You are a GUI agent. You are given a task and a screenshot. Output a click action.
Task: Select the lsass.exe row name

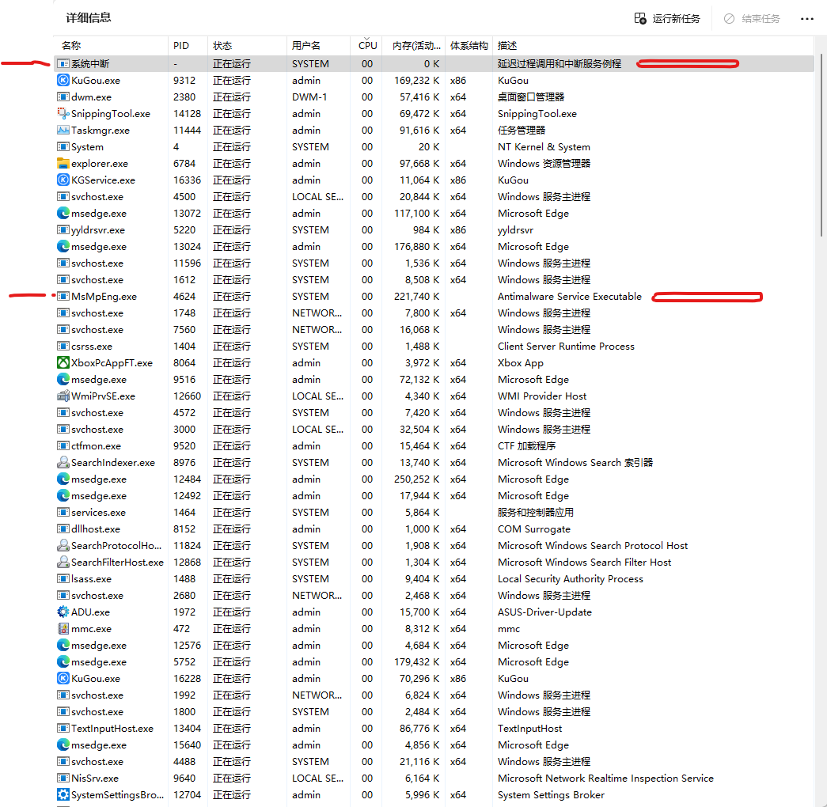click(92, 578)
